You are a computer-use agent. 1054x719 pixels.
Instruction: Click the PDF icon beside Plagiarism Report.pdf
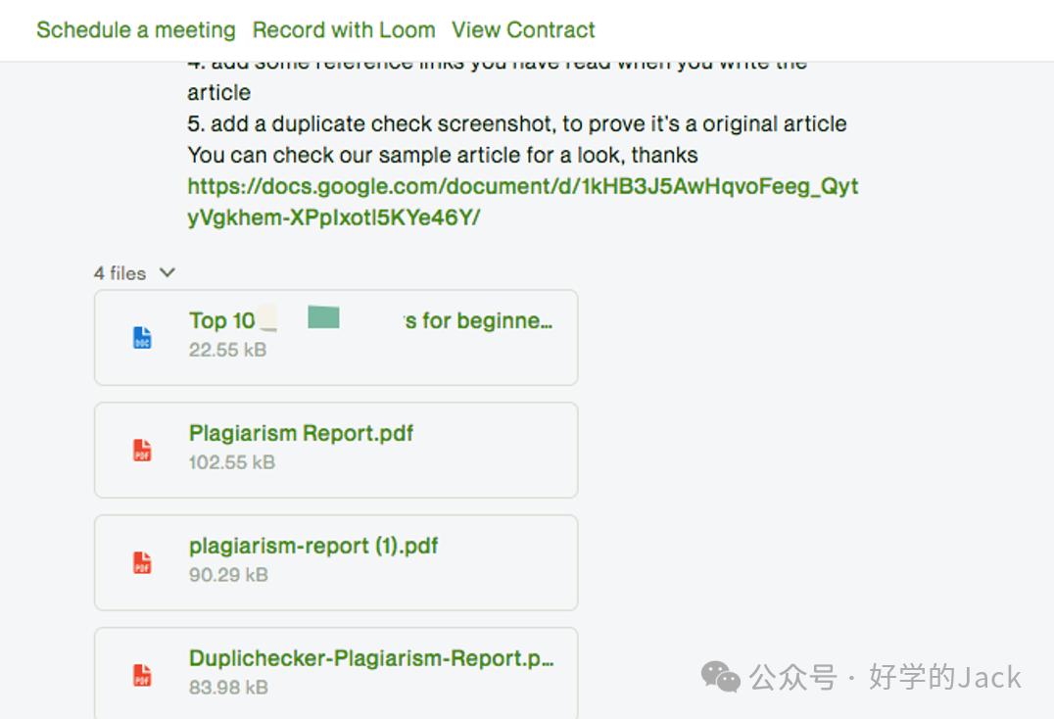click(143, 451)
